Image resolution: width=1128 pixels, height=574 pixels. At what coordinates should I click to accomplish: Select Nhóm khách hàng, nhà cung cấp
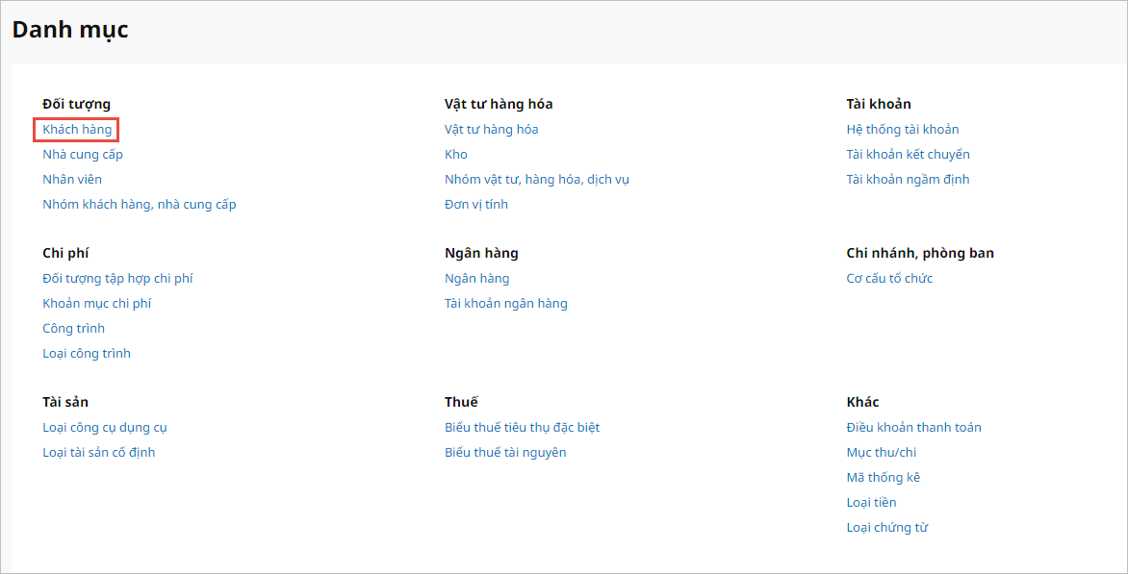click(140, 204)
